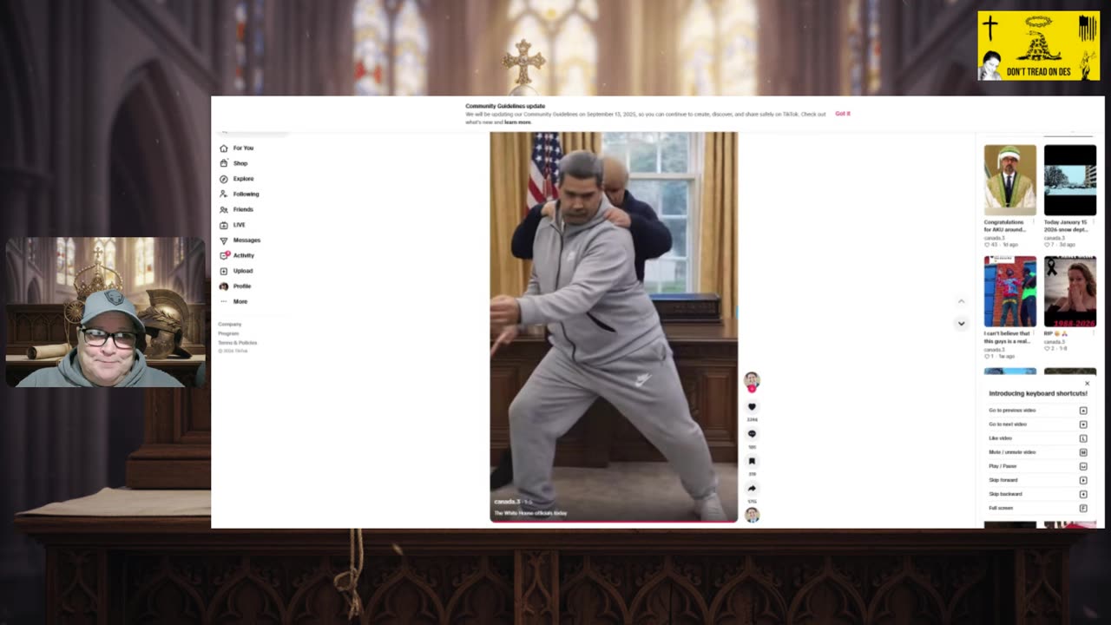Open canada.3 username on video caption
The height and width of the screenshot is (625, 1111).
point(507,502)
